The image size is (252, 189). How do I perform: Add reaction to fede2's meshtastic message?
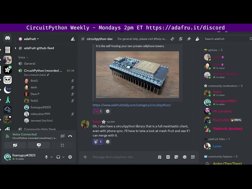[107, 142]
